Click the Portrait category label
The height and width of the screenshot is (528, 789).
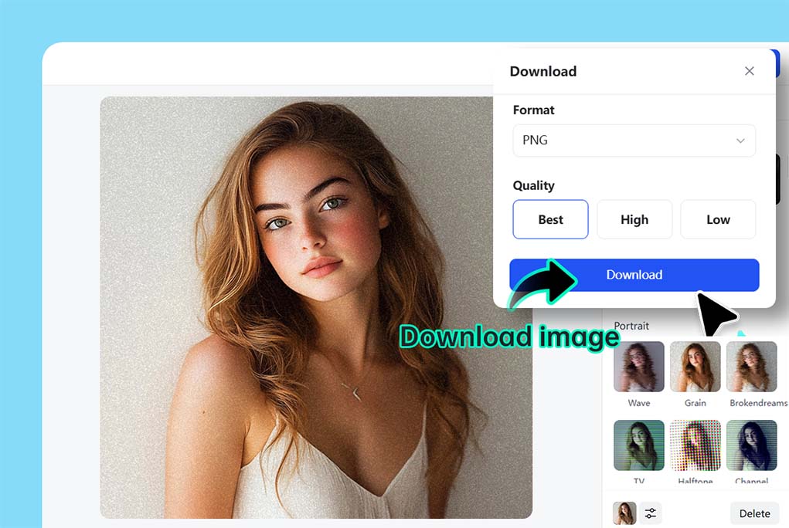[x=631, y=326]
